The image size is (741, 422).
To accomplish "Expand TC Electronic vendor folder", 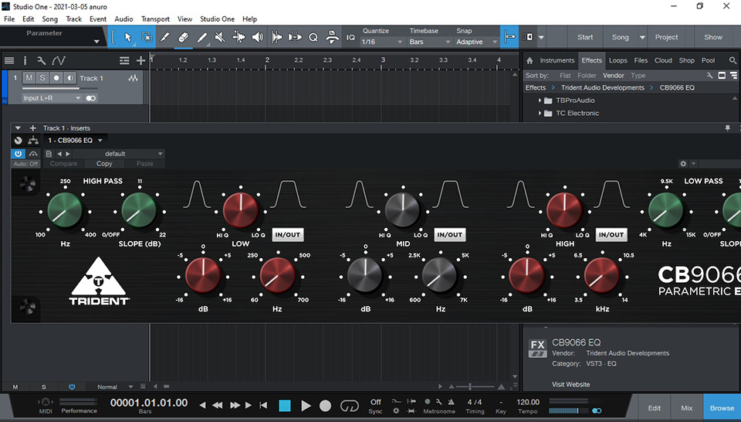I will (540, 113).
